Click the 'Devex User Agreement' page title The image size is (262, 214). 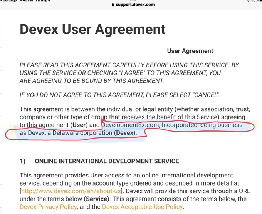coord(92,29)
